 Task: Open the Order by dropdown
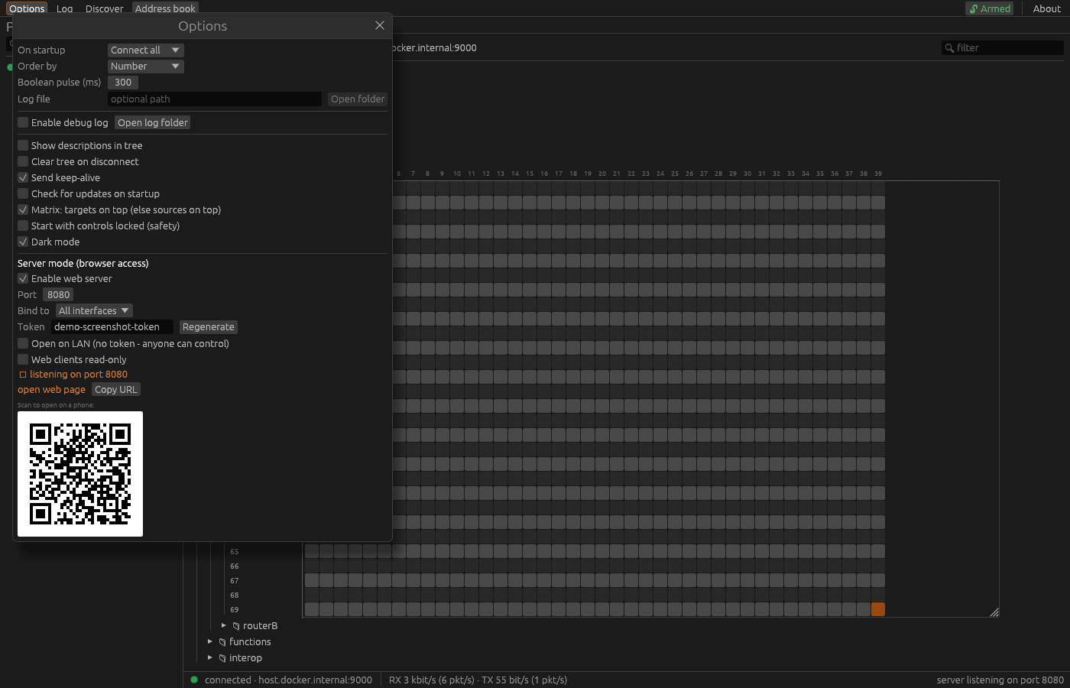[x=145, y=66]
